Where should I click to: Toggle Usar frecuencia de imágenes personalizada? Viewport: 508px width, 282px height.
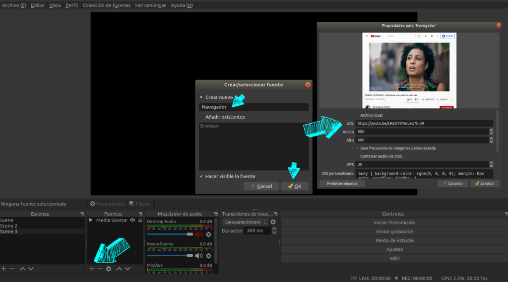[357, 148]
